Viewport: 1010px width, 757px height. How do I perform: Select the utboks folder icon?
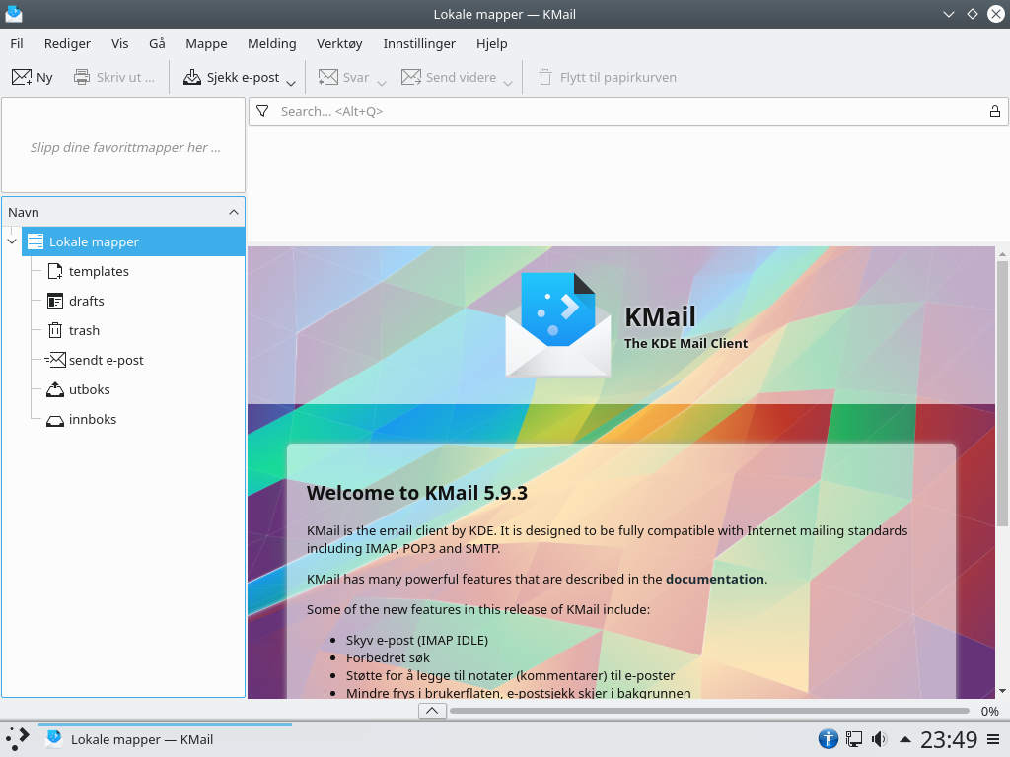[54, 389]
